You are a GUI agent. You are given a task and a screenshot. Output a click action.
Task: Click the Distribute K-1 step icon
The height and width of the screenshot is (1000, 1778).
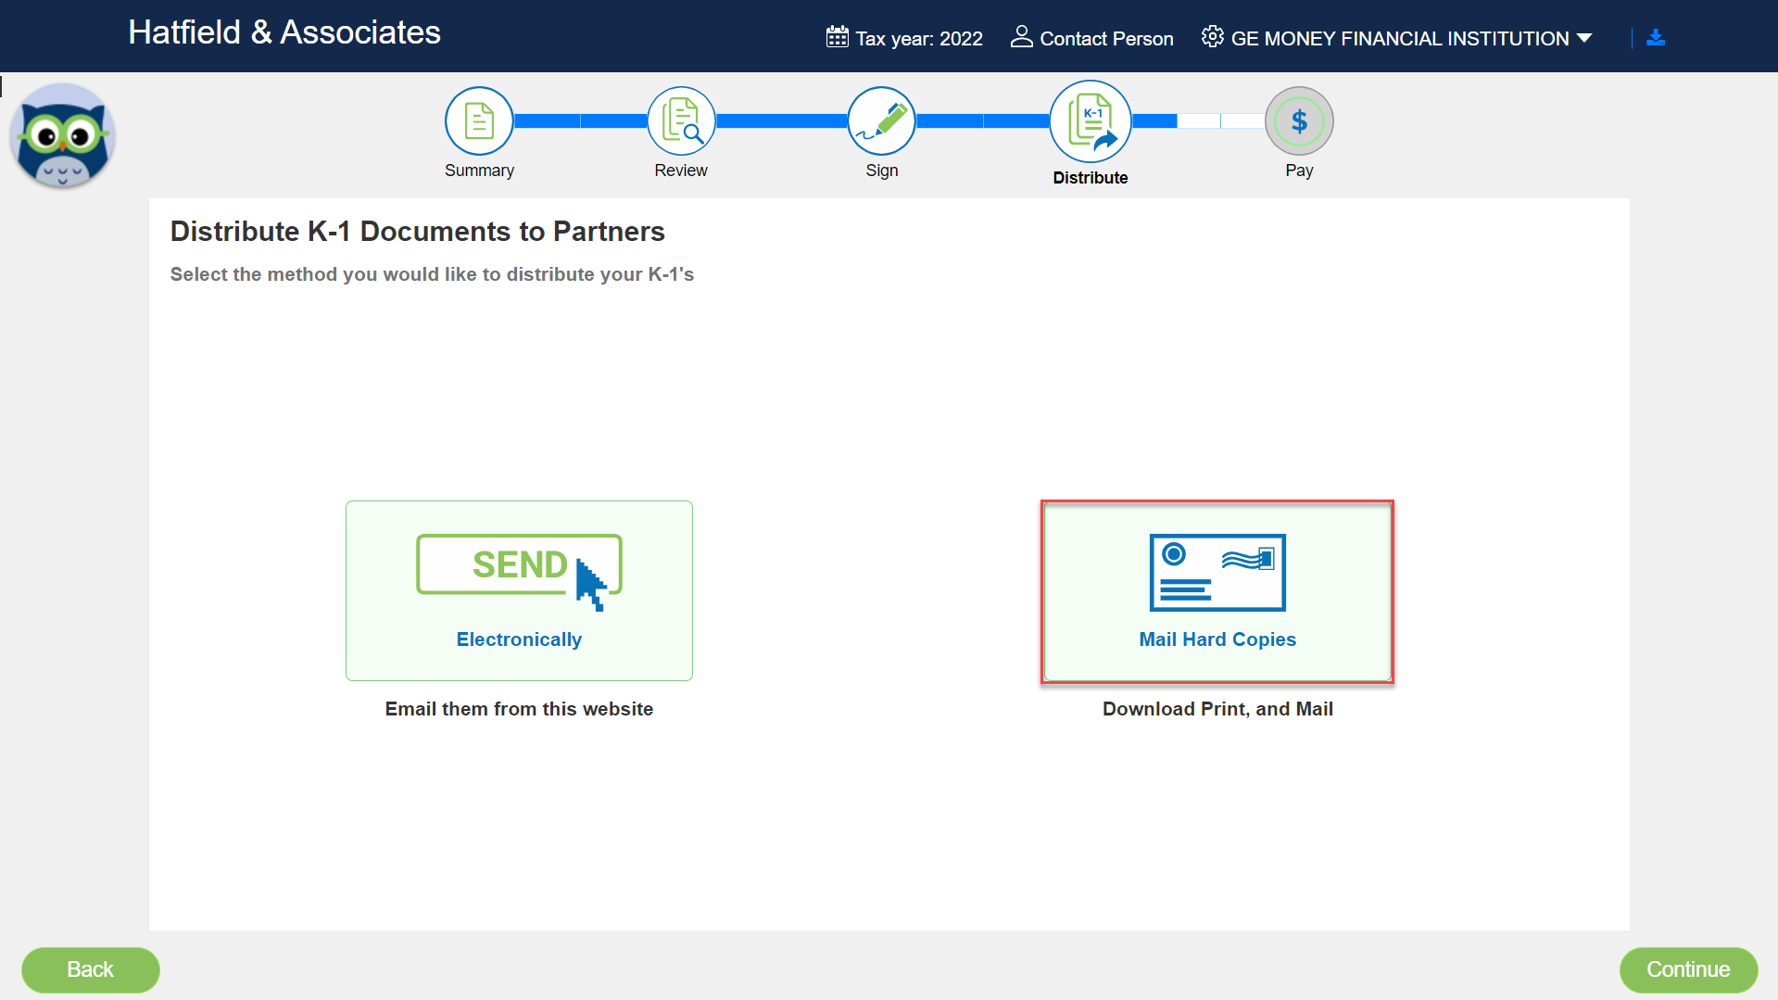coord(1090,121)
